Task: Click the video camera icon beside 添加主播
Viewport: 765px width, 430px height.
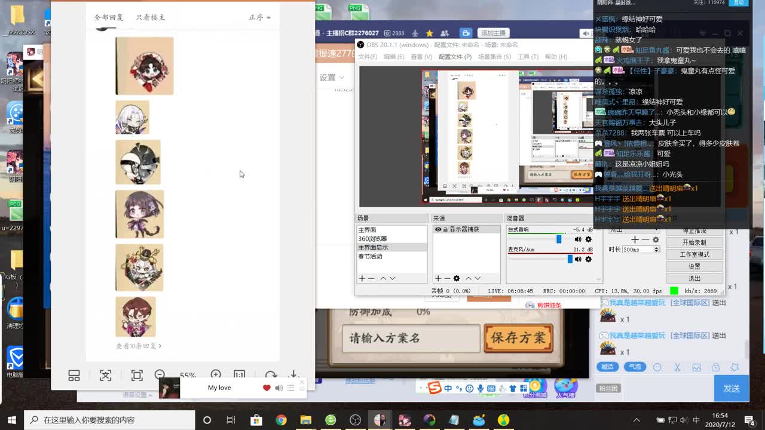Action: point(466,33)
